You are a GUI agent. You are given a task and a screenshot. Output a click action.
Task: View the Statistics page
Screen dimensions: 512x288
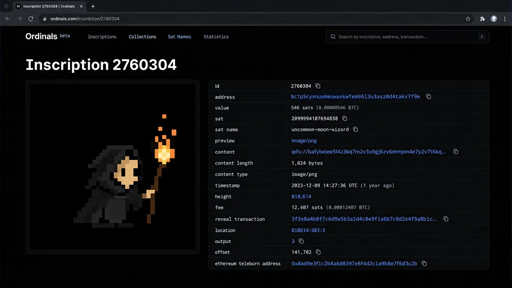[216, 37]
